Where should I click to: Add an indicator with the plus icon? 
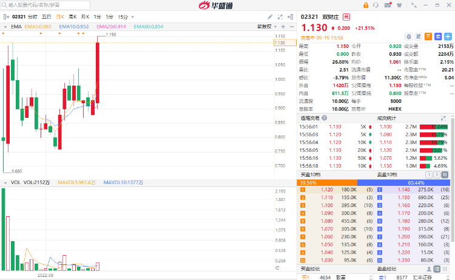283,27
